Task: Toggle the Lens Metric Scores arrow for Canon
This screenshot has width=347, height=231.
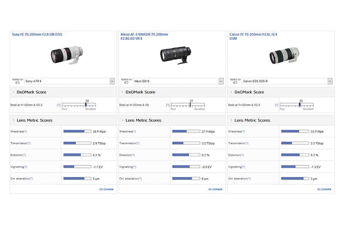Action: point(232,121)
